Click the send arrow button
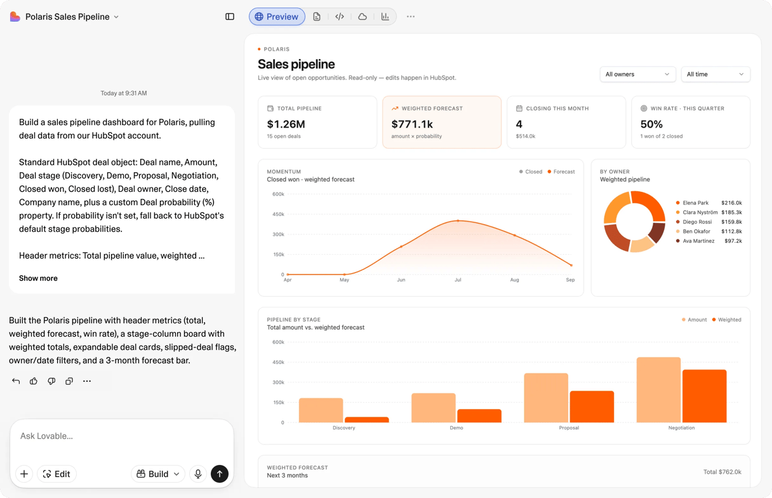The height and width of the screenshot is (498, 772). click(x=220, y=474)
